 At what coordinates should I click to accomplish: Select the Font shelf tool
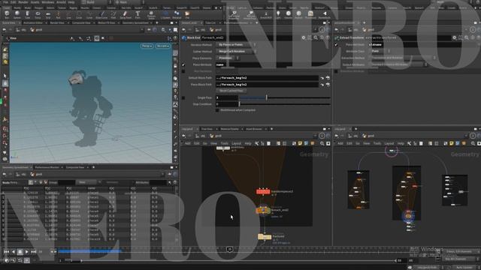138,14
